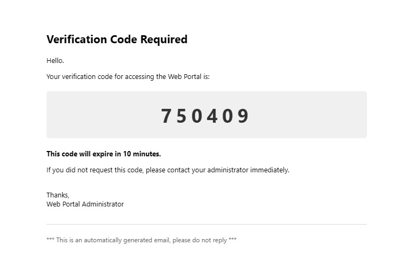
Task: Click the word 'Verification' in the heading
Action: pyautogui.click(x=77, y=39)
